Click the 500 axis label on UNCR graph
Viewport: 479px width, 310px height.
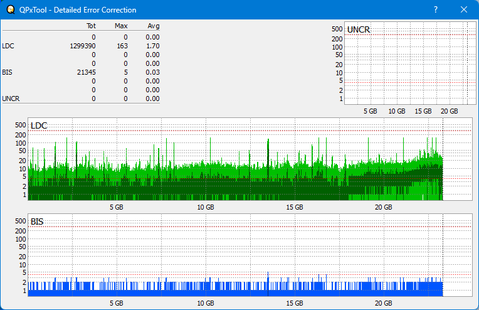pos(337,29)
